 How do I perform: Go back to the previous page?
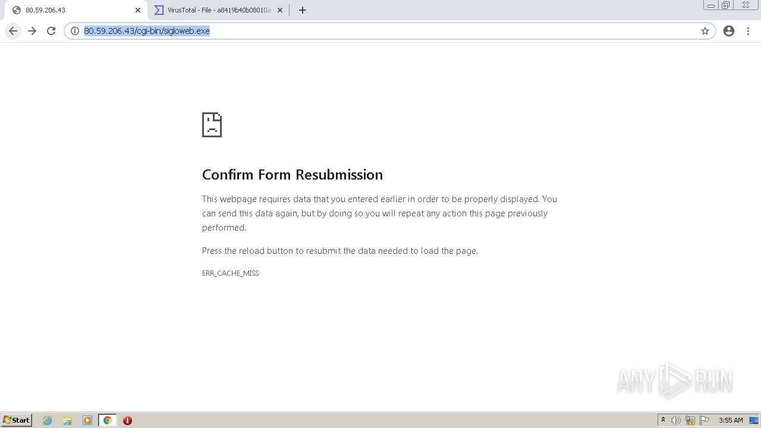13,31
